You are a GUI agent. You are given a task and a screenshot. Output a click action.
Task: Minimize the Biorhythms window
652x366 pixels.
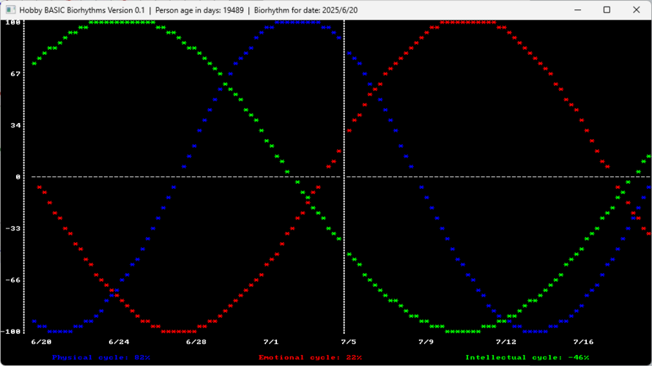click(577, 10)
